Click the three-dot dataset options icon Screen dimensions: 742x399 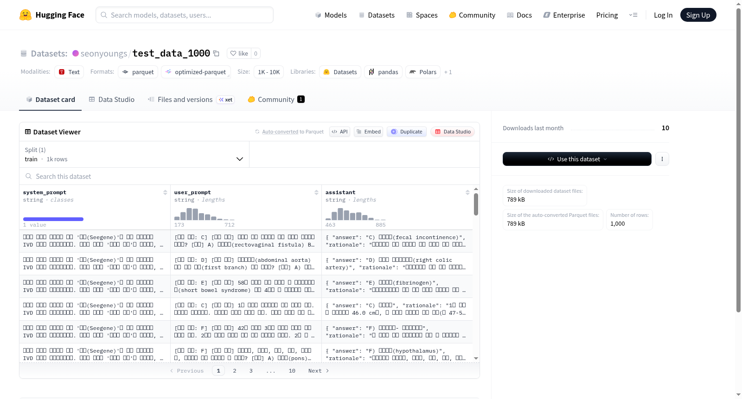[x=662, y=159]
